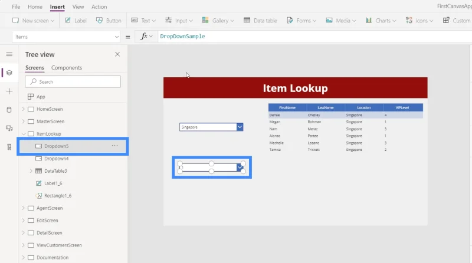This screenshot has width=472, height=263.
Task: Click the Location column header
Action: coord(364,107)
